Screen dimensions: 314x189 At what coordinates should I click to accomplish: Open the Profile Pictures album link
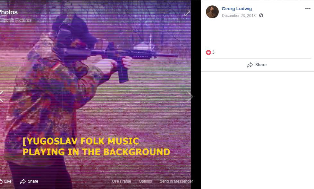pos(16,20)
